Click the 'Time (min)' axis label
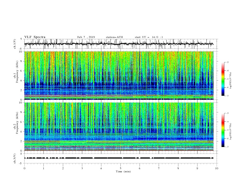Screen dimensions: 244x189 (x=123, y=171)
